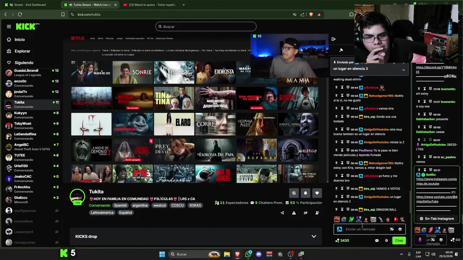Screen dimensions: 463x260
Task: Send message with green Chat button
Action: 399,240
